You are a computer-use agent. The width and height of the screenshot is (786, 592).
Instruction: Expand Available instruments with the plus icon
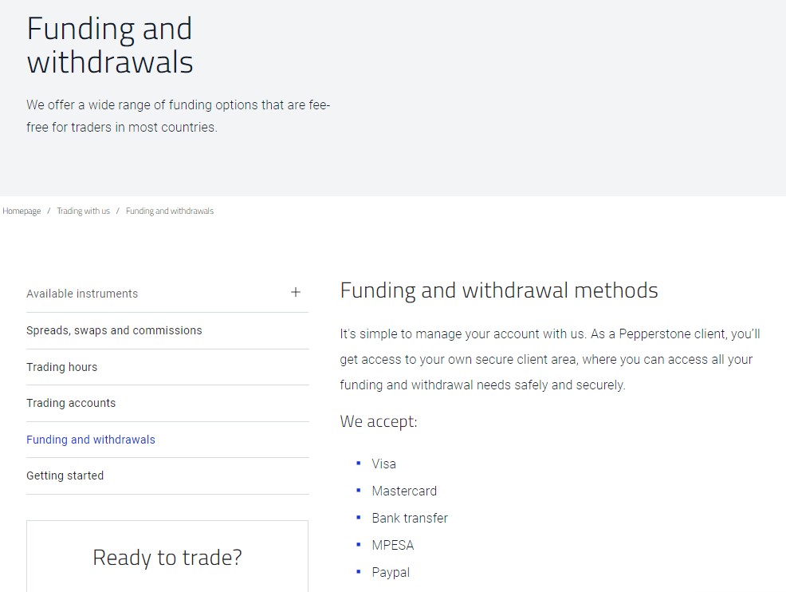coord(296,293)
